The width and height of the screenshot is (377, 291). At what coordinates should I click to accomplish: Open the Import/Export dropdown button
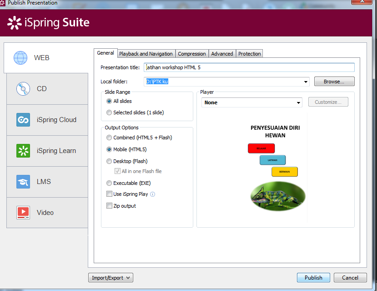111,278
